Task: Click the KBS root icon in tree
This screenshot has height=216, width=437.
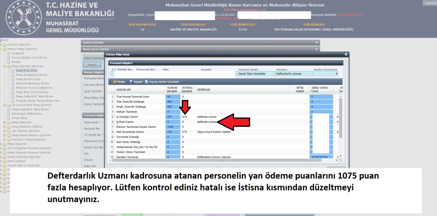Action: [x=1, y=40]
